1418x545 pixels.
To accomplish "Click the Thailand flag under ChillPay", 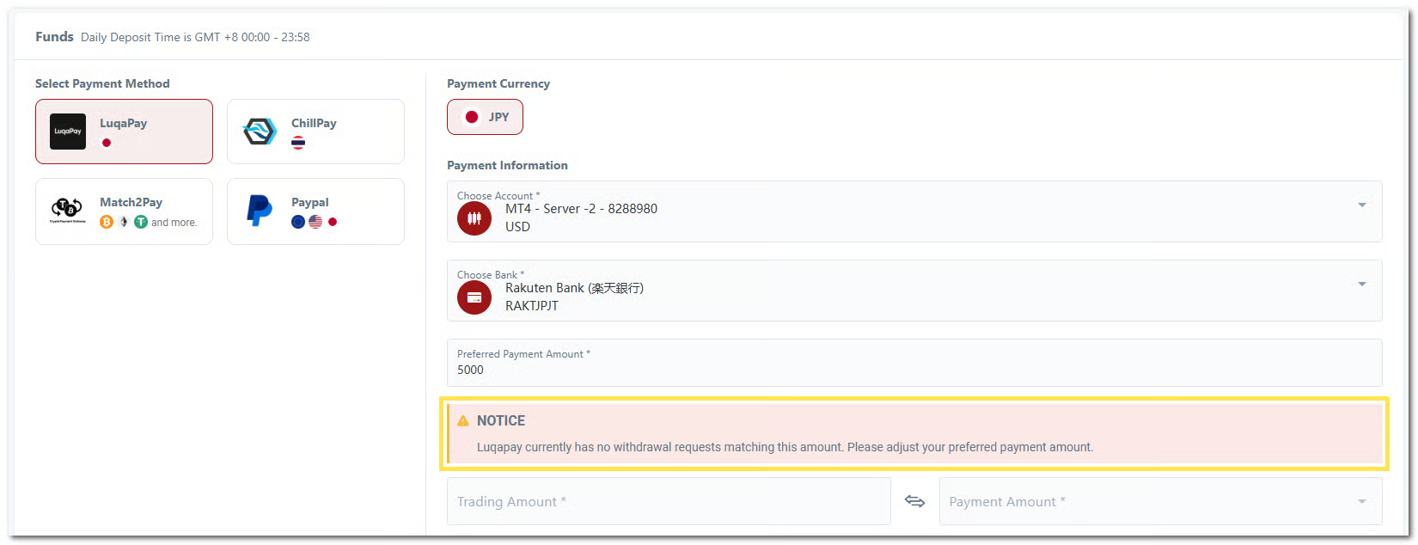I will 298,143.
